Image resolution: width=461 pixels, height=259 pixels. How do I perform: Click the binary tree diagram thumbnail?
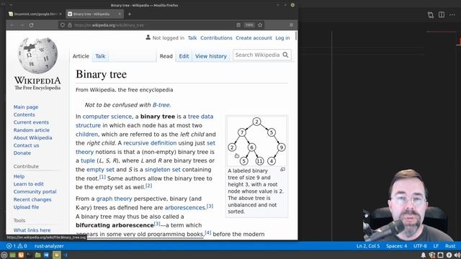click(256, 141)
